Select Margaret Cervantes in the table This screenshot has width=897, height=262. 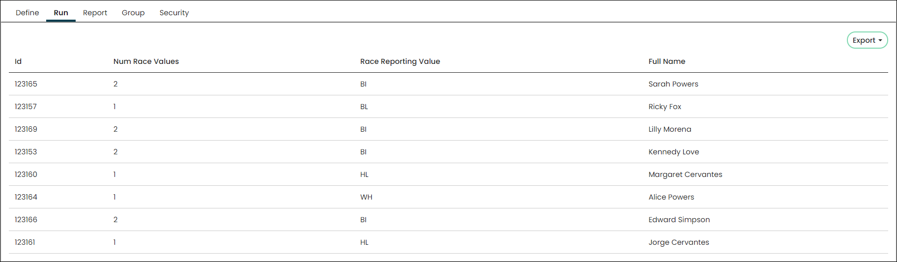[685, 175]
